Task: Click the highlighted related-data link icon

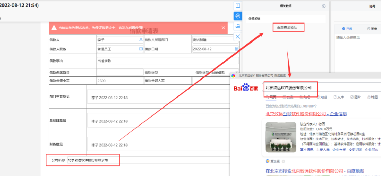Action: [238, 16]
